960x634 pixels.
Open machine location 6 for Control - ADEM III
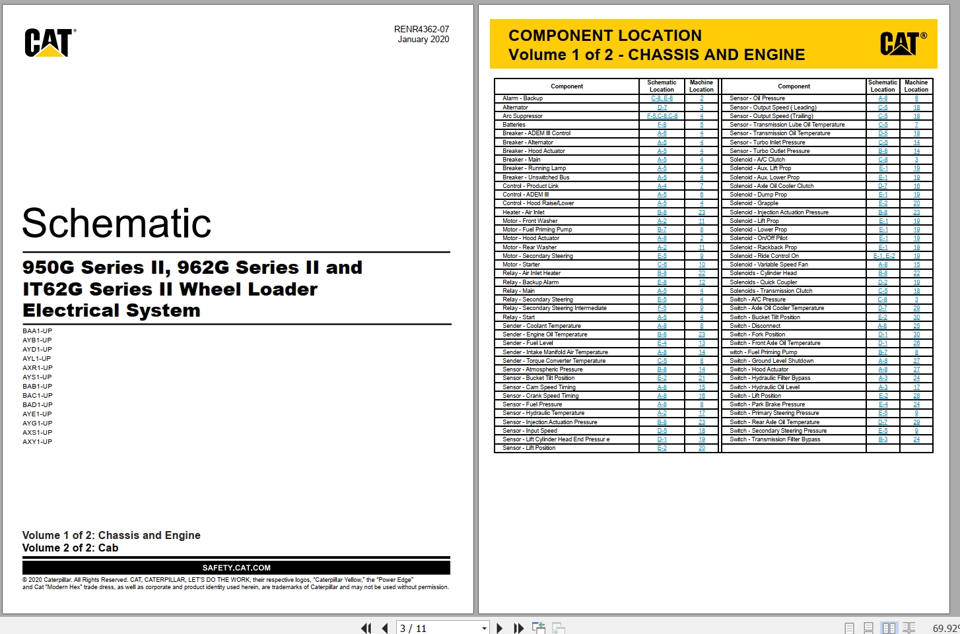click(701, 195)
